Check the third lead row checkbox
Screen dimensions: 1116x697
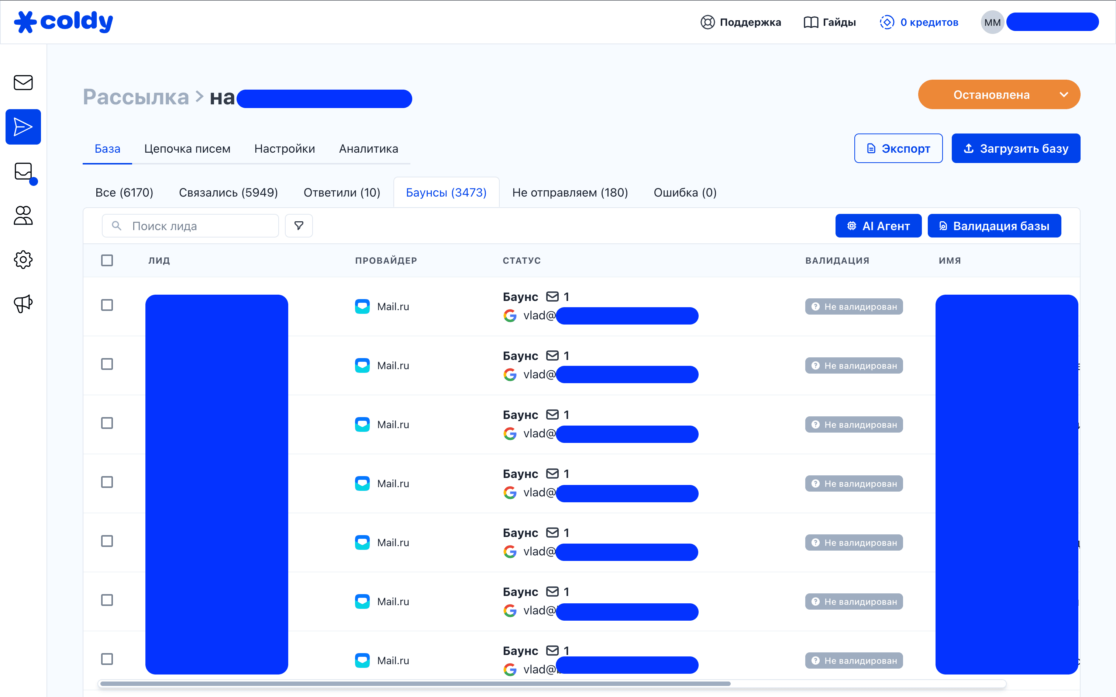pyautogui.click(x=107, y=423)
